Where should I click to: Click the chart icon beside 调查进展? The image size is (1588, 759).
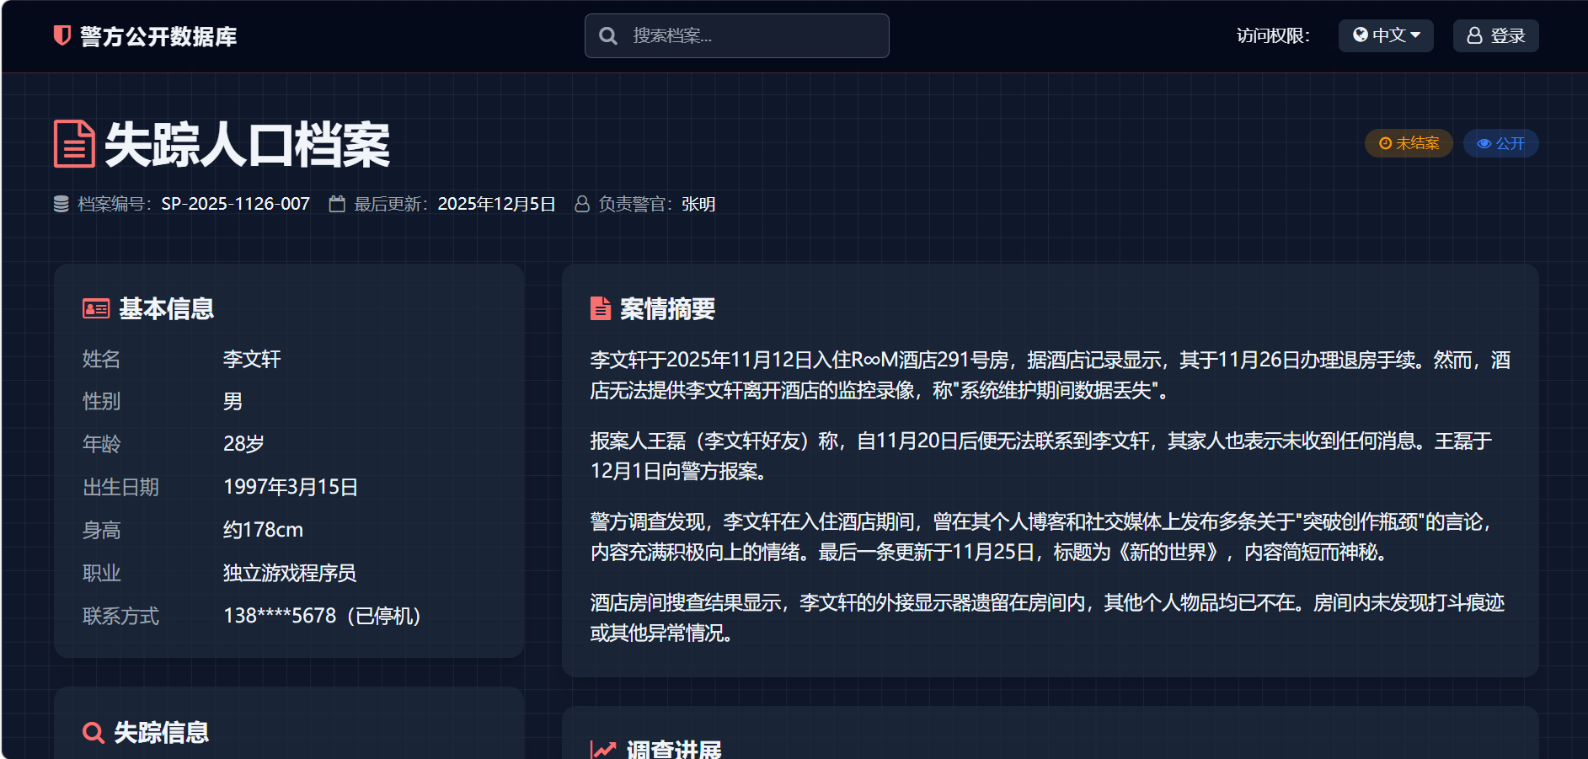click(x=603, y=750)
